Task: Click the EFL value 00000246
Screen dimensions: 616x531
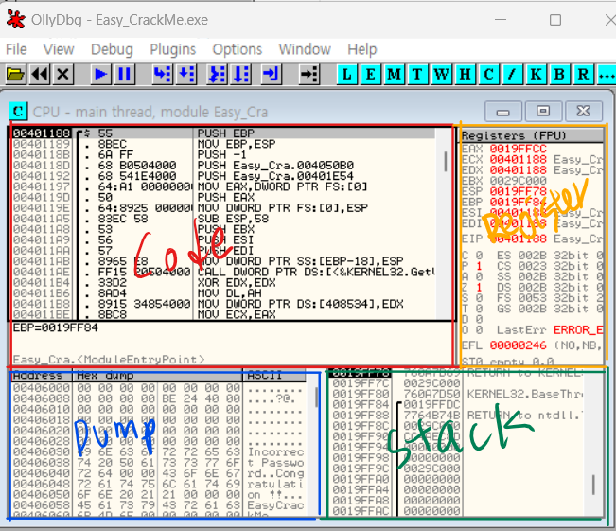Action: pos(518,345)
